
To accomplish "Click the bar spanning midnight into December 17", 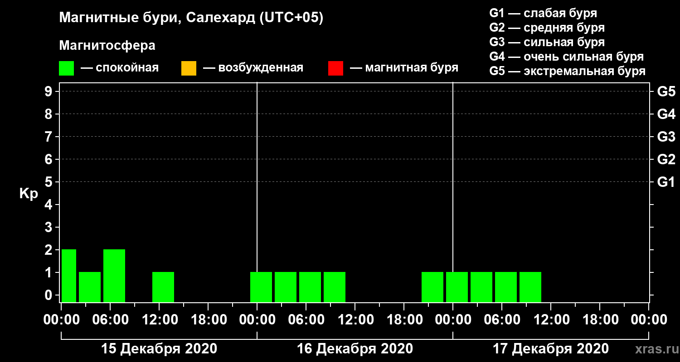I will coord(457,287).
